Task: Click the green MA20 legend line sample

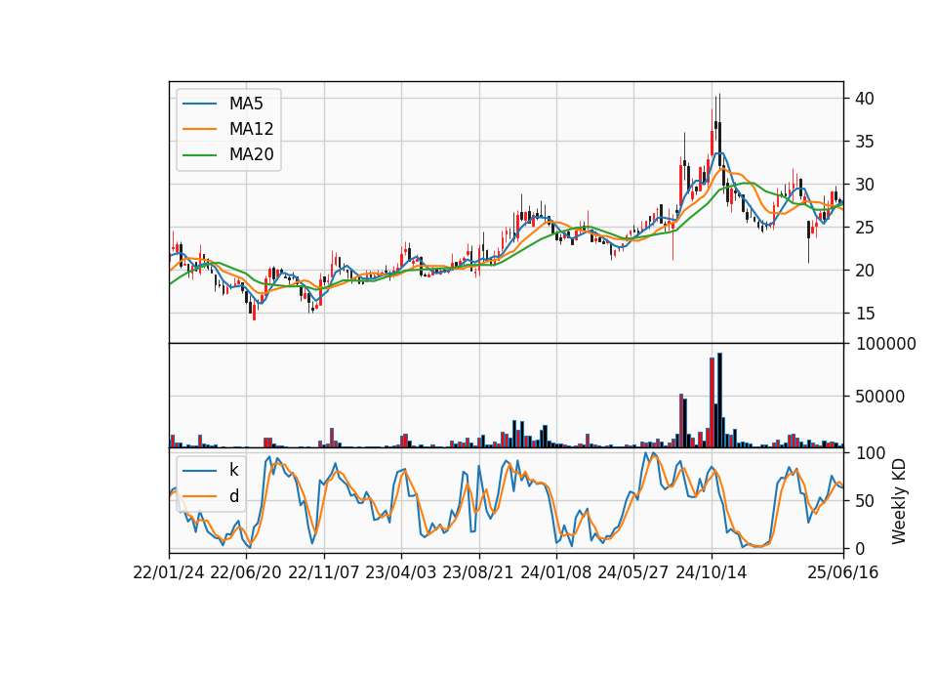Action: (199, 154)
